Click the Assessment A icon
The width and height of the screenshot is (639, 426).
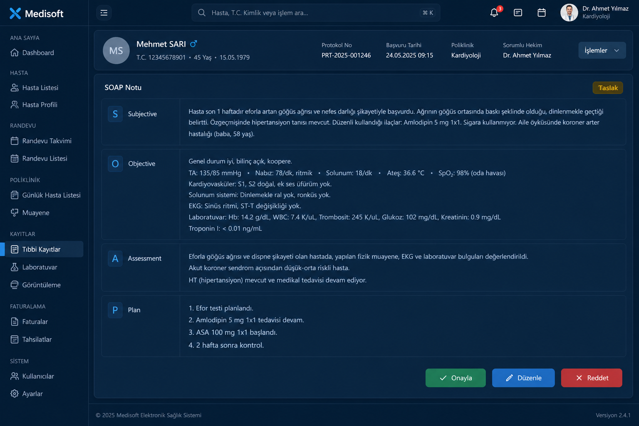tap(115, 259)
